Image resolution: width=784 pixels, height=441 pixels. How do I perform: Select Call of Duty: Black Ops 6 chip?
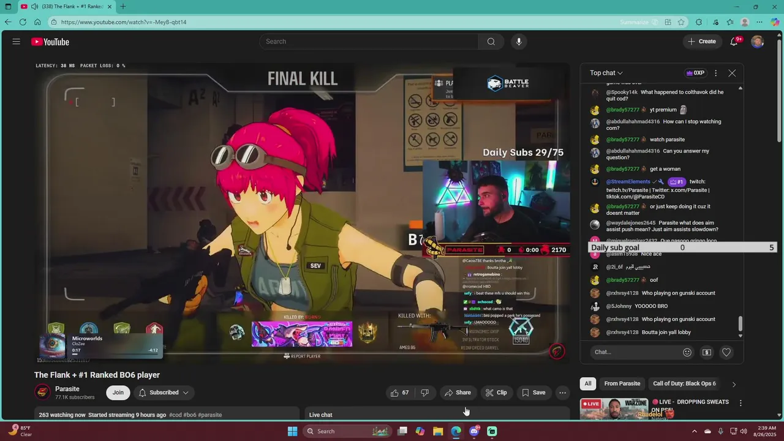pos(684,383)
